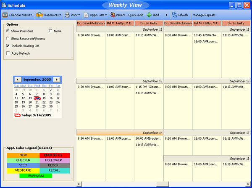252x188 pixels.
Task: Click the Appt. Lists document icon
Action: tap(86, 15)
